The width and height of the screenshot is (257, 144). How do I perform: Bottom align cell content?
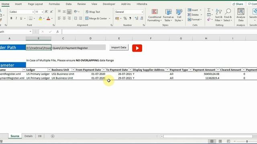click(x=69, y=12)
